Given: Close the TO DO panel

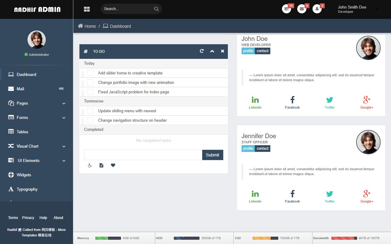Looking at the screenshot, I should pos(222,51).
